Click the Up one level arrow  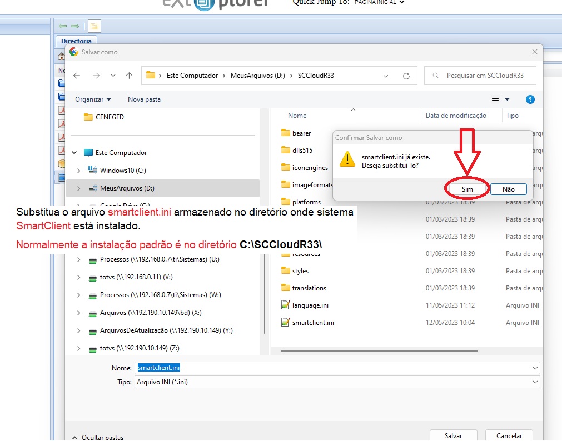pyautogui.click(x=129, y=76)
